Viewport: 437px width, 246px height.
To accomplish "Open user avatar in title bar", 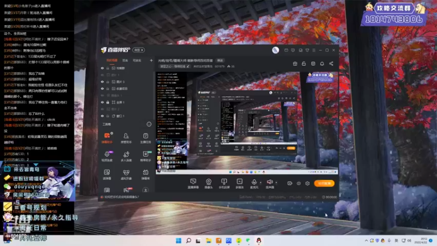I will click(275, 50).
